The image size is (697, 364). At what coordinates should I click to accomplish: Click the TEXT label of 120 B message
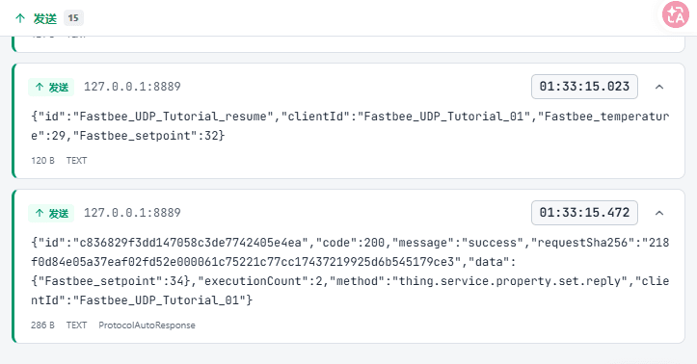(76, 160)
